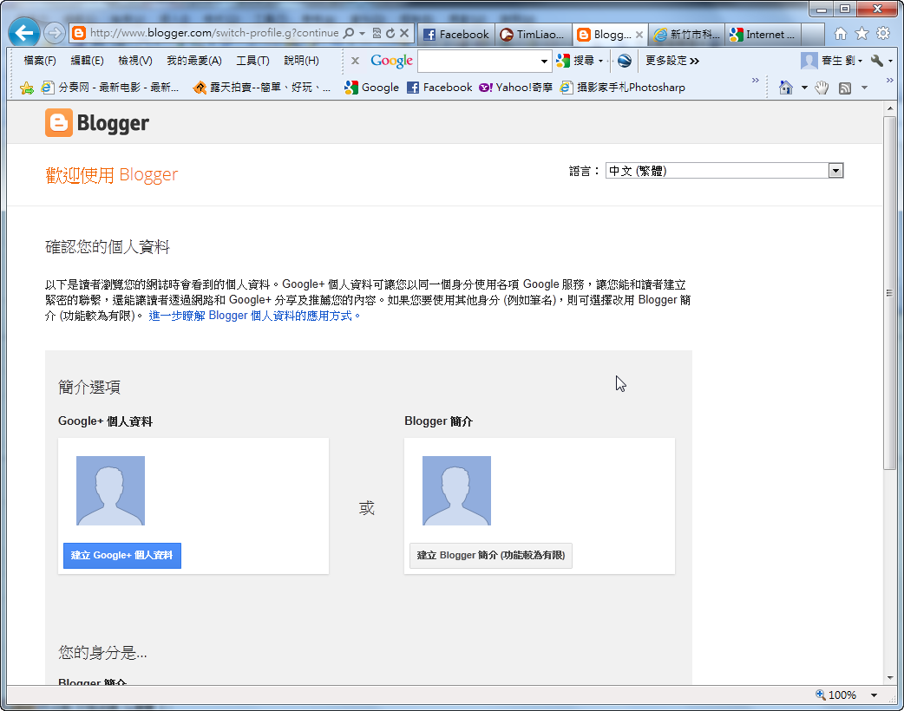The height and width of the screenshot is (711, 904).
Task: Open the 工具(T) menu
Action: point(252,61)
